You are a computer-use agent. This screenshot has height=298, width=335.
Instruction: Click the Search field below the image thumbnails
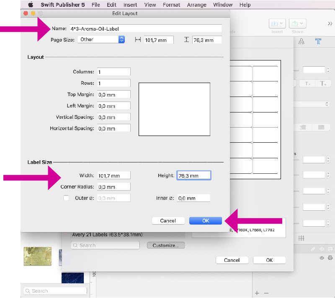coord(55,291)
